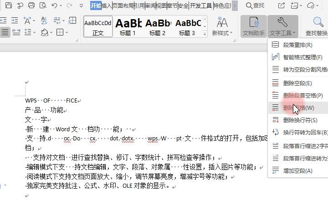Choose 增加空段(A) menu item
The width and height of the screenshot is (328, 206).
click(298, 170)
